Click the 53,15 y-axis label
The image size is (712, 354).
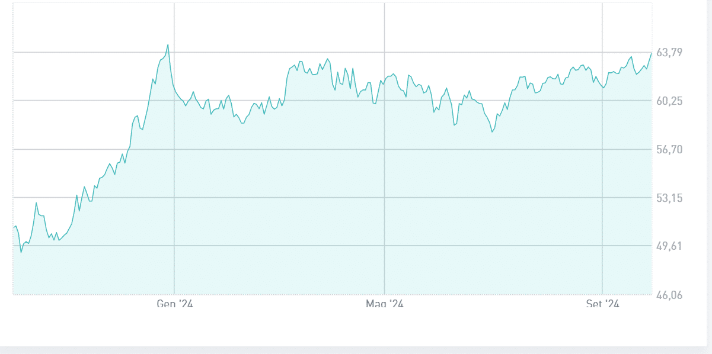point(669,198)
